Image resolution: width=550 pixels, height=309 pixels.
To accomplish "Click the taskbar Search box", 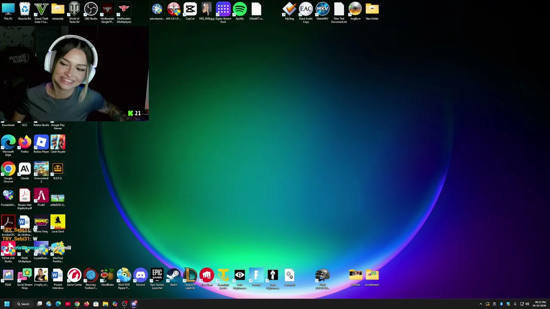I will [x=23, y=304].
